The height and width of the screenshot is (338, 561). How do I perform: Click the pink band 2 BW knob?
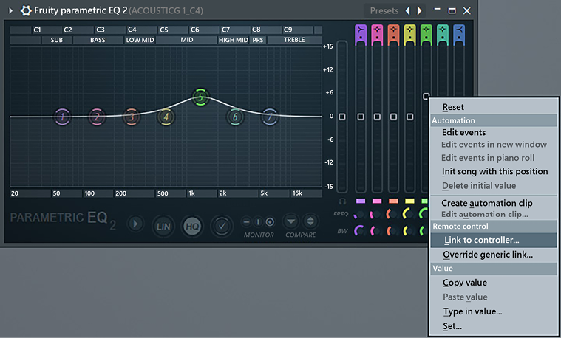[x=376, y=231]
